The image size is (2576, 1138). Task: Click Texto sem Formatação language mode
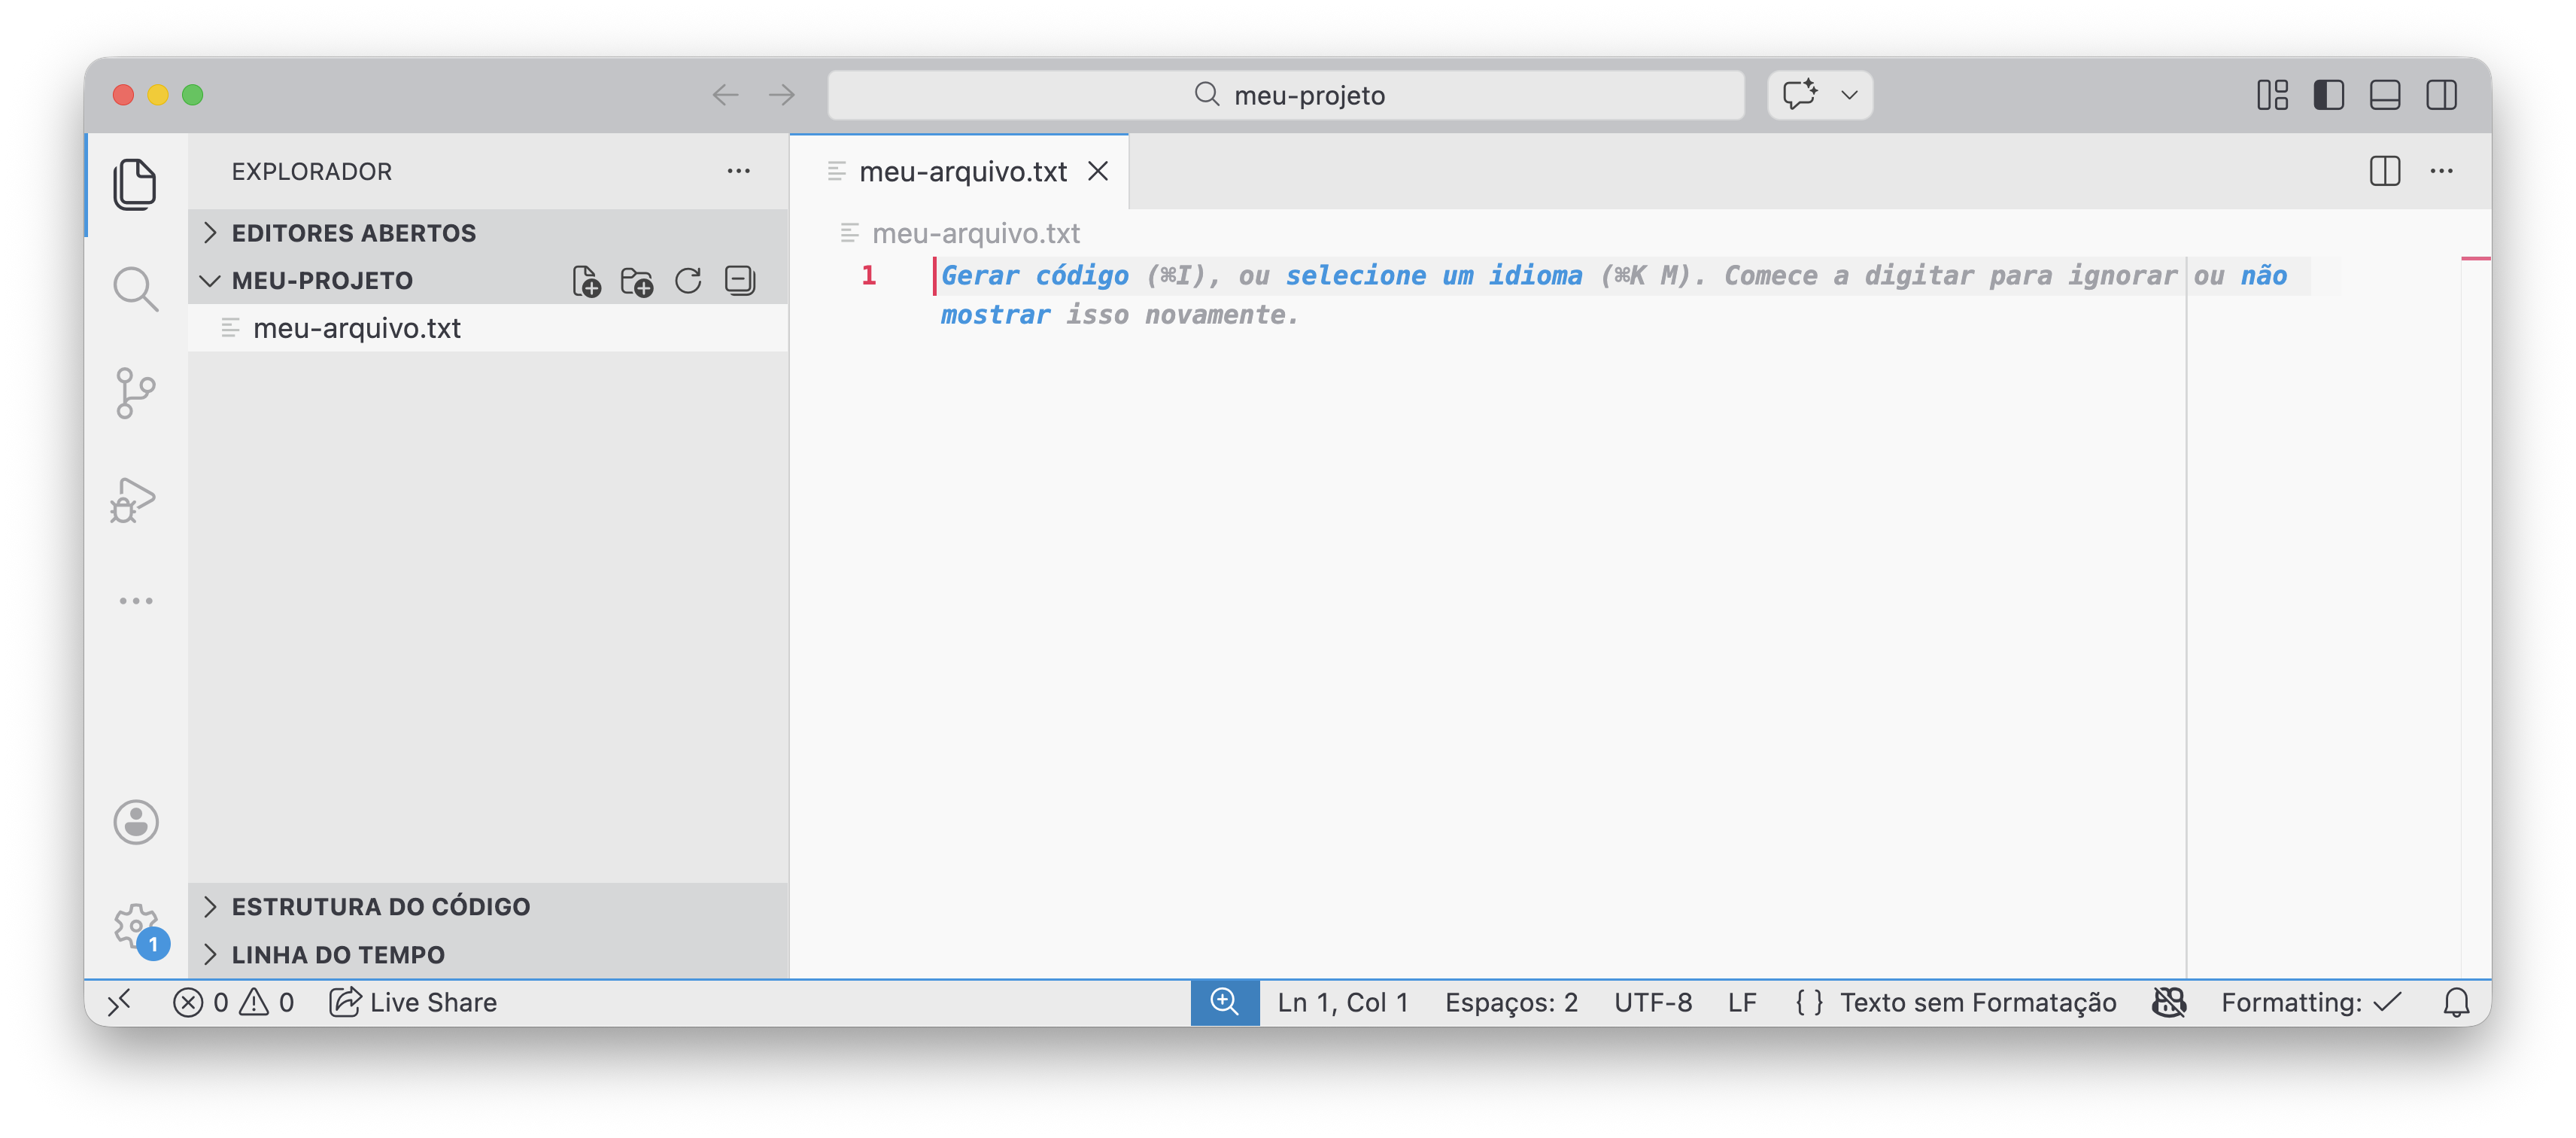coord(1977,1002)
